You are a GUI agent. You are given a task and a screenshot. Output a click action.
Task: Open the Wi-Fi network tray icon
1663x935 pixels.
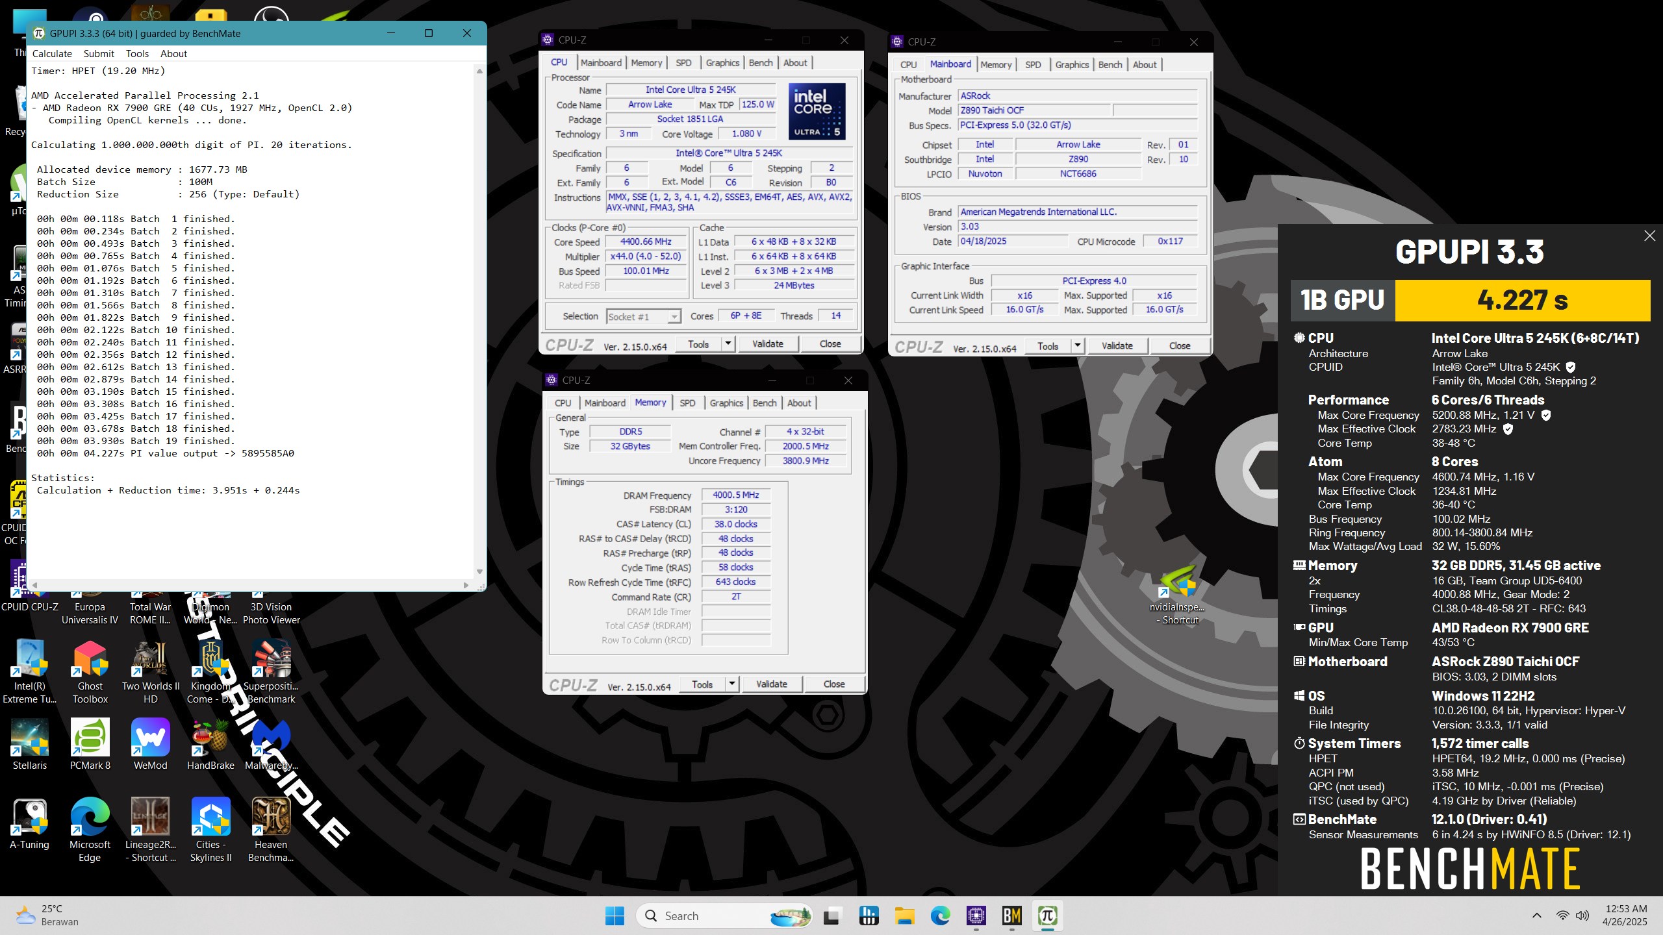[x=1562, y=916]
